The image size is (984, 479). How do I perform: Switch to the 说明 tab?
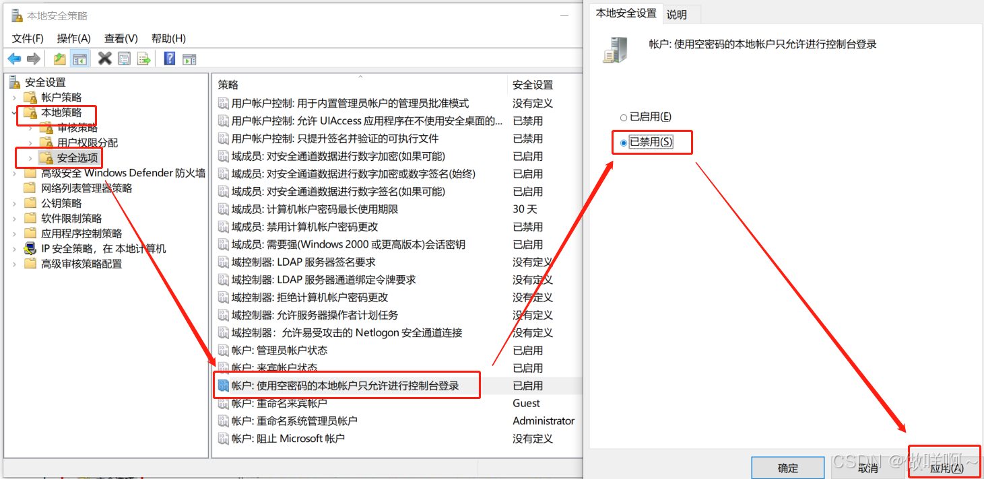pos(677,14)
